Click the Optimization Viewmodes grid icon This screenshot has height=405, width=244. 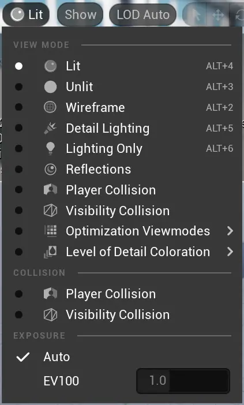pyautogui.click(x=51, y=231)
